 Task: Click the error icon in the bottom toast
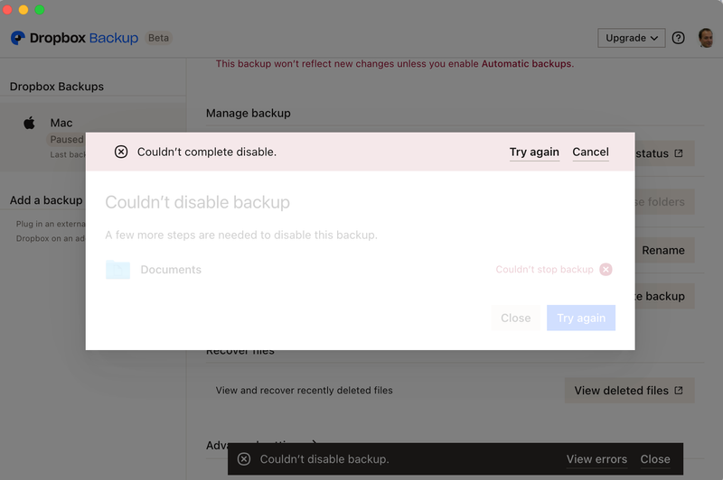click(x=244, y=459)
